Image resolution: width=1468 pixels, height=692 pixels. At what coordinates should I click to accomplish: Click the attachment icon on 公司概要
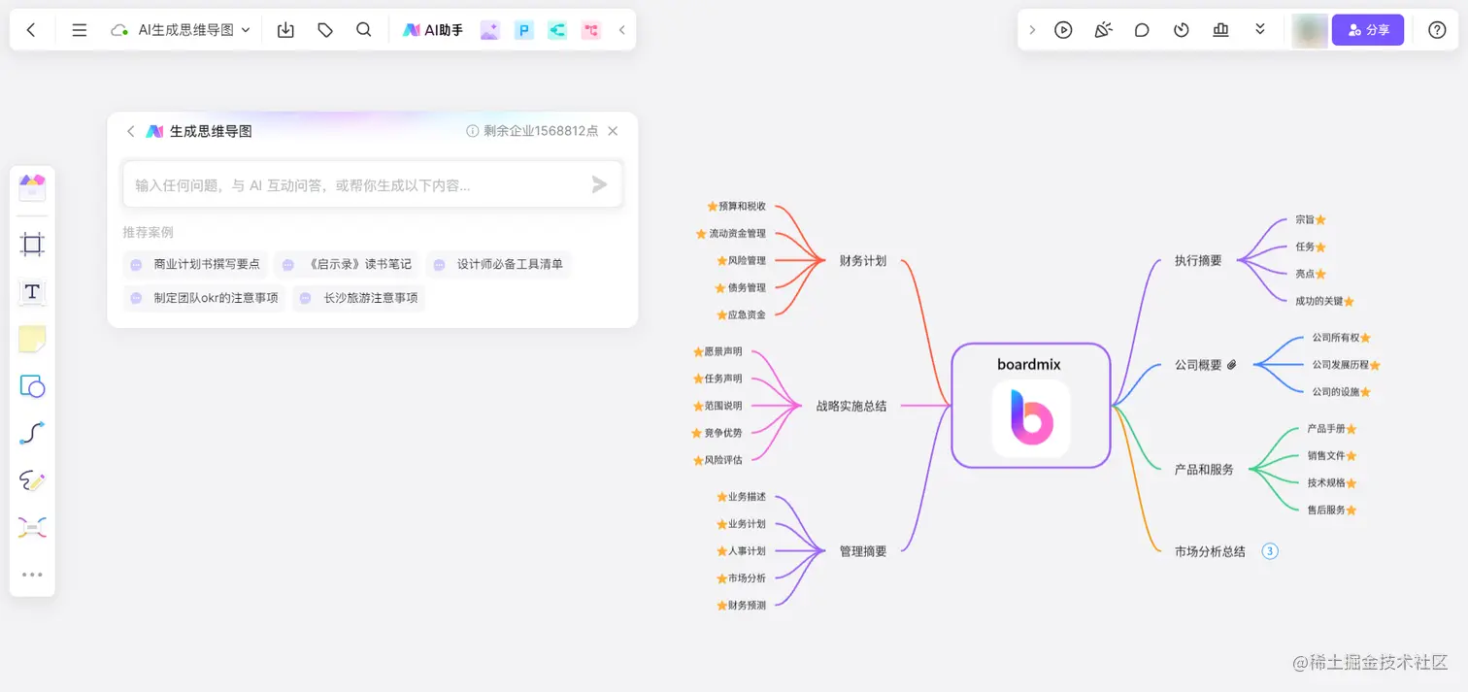click(1232, 366)
